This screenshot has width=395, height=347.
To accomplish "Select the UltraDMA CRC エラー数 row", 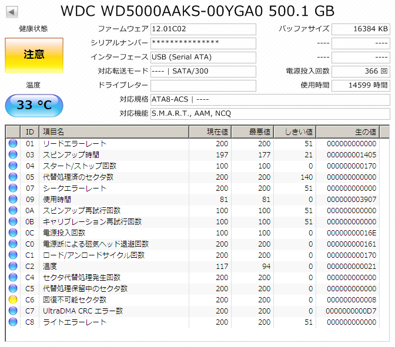I will coord(193,311).
